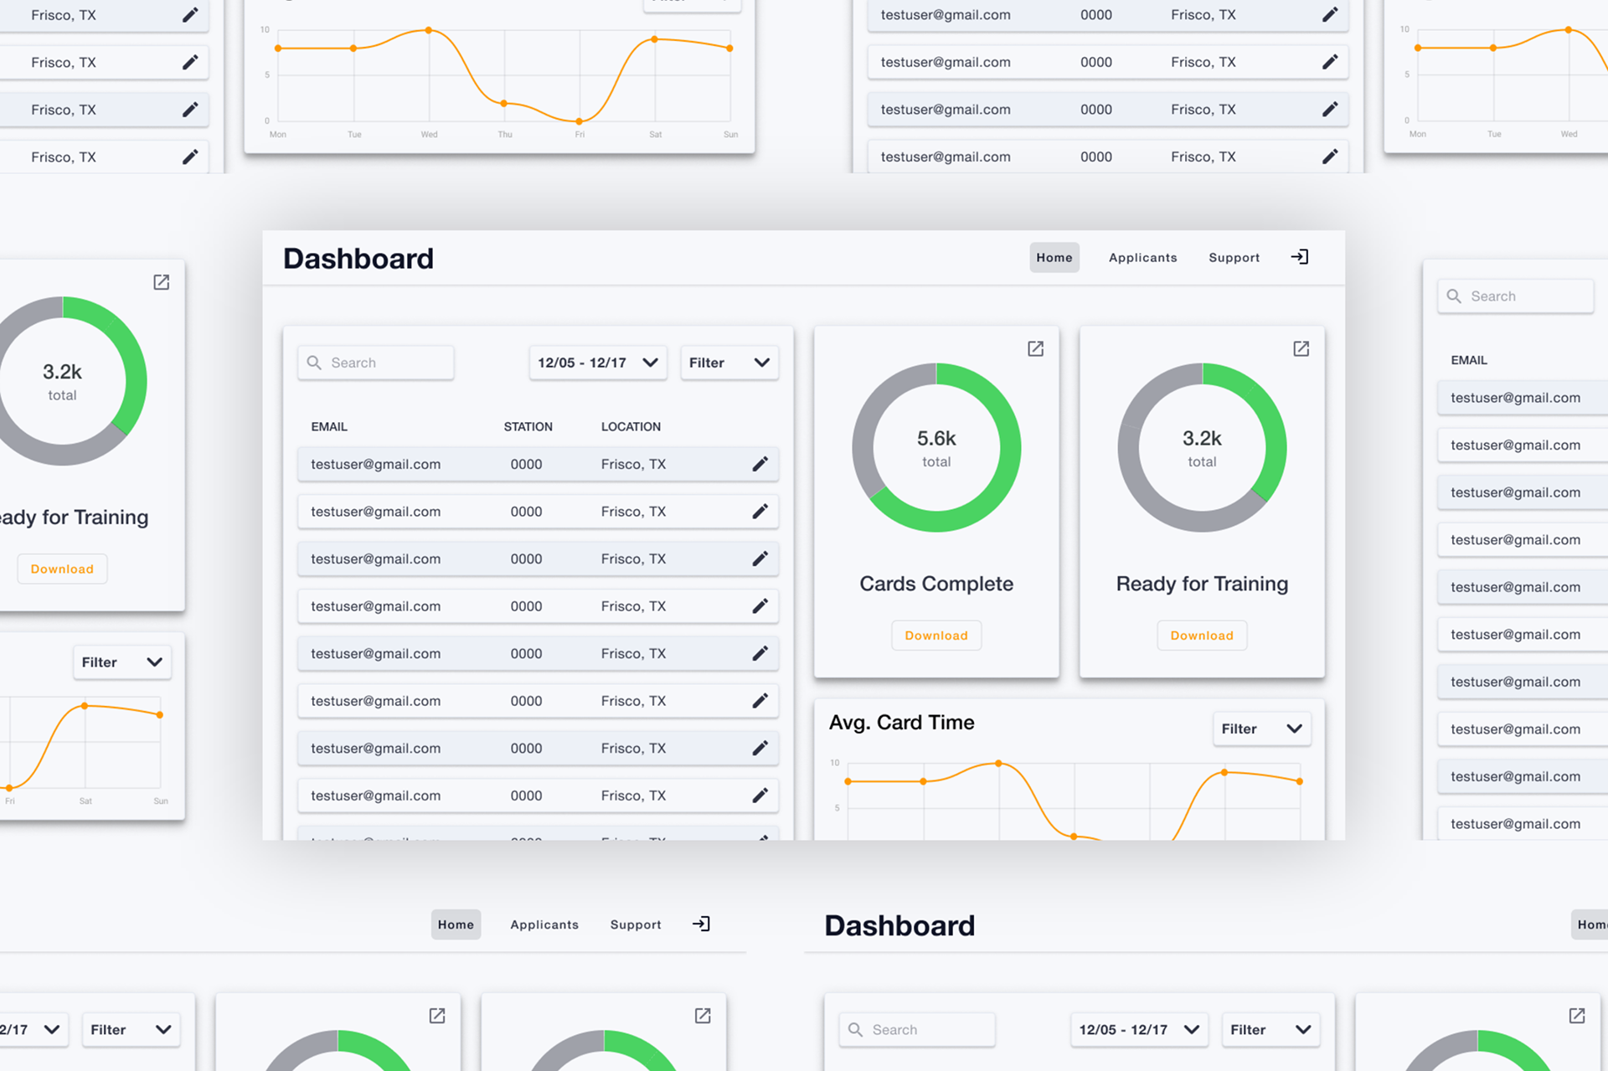This screenshot has width=1608, height=1071.
Task: Download the Cards Complete report
Action: click(x=935, y=636)
